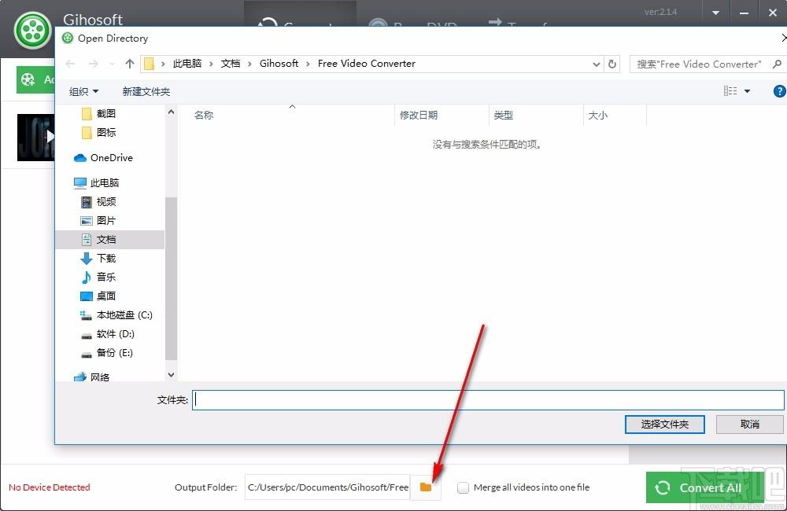Image resolution: width=787 pixels, height=511 pixels.
Task: Click the Gihosoft film reel logo
Action: point(32,30)
